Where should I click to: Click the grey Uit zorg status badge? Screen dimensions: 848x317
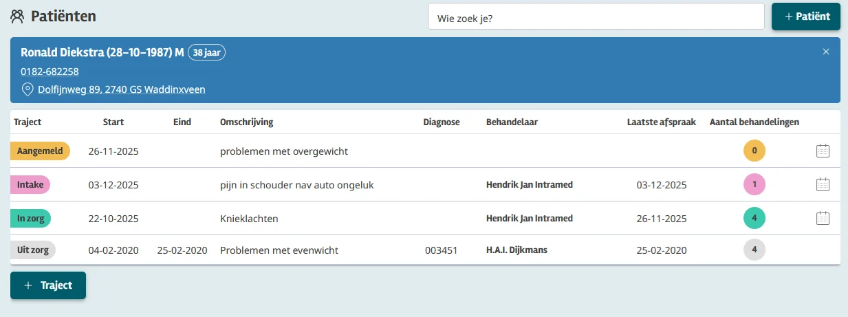(x=32, y=250)
